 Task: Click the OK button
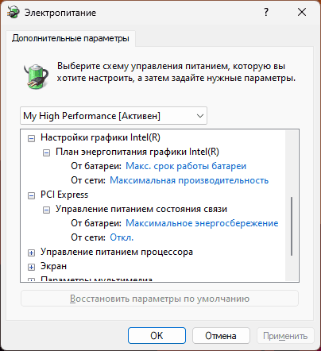tap(157, 336)
